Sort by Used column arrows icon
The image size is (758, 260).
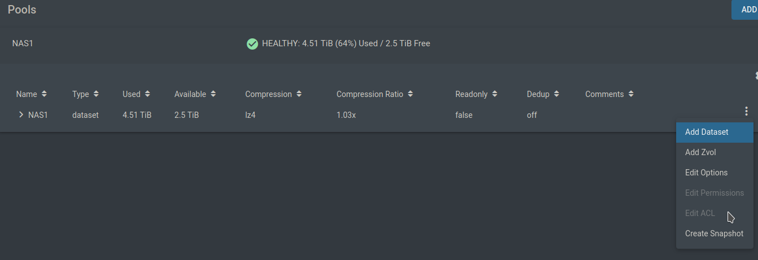[147, 94]
